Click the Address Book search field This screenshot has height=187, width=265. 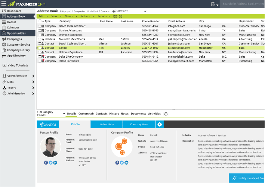pos(242,4)
